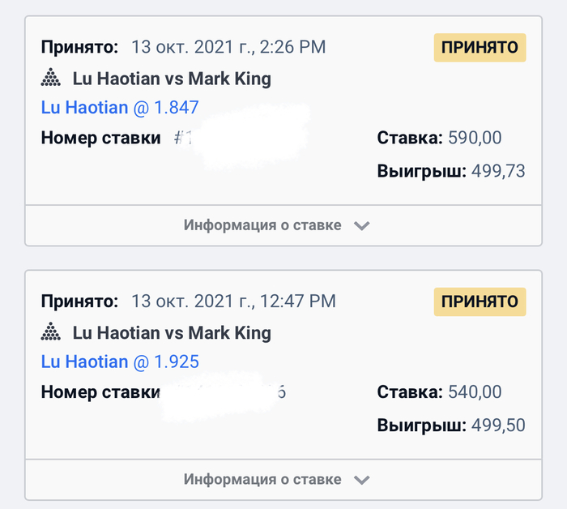Viewport: 567px width, 509px height.
Task: Click the winnings value 499,73
Action: (499, 171)
